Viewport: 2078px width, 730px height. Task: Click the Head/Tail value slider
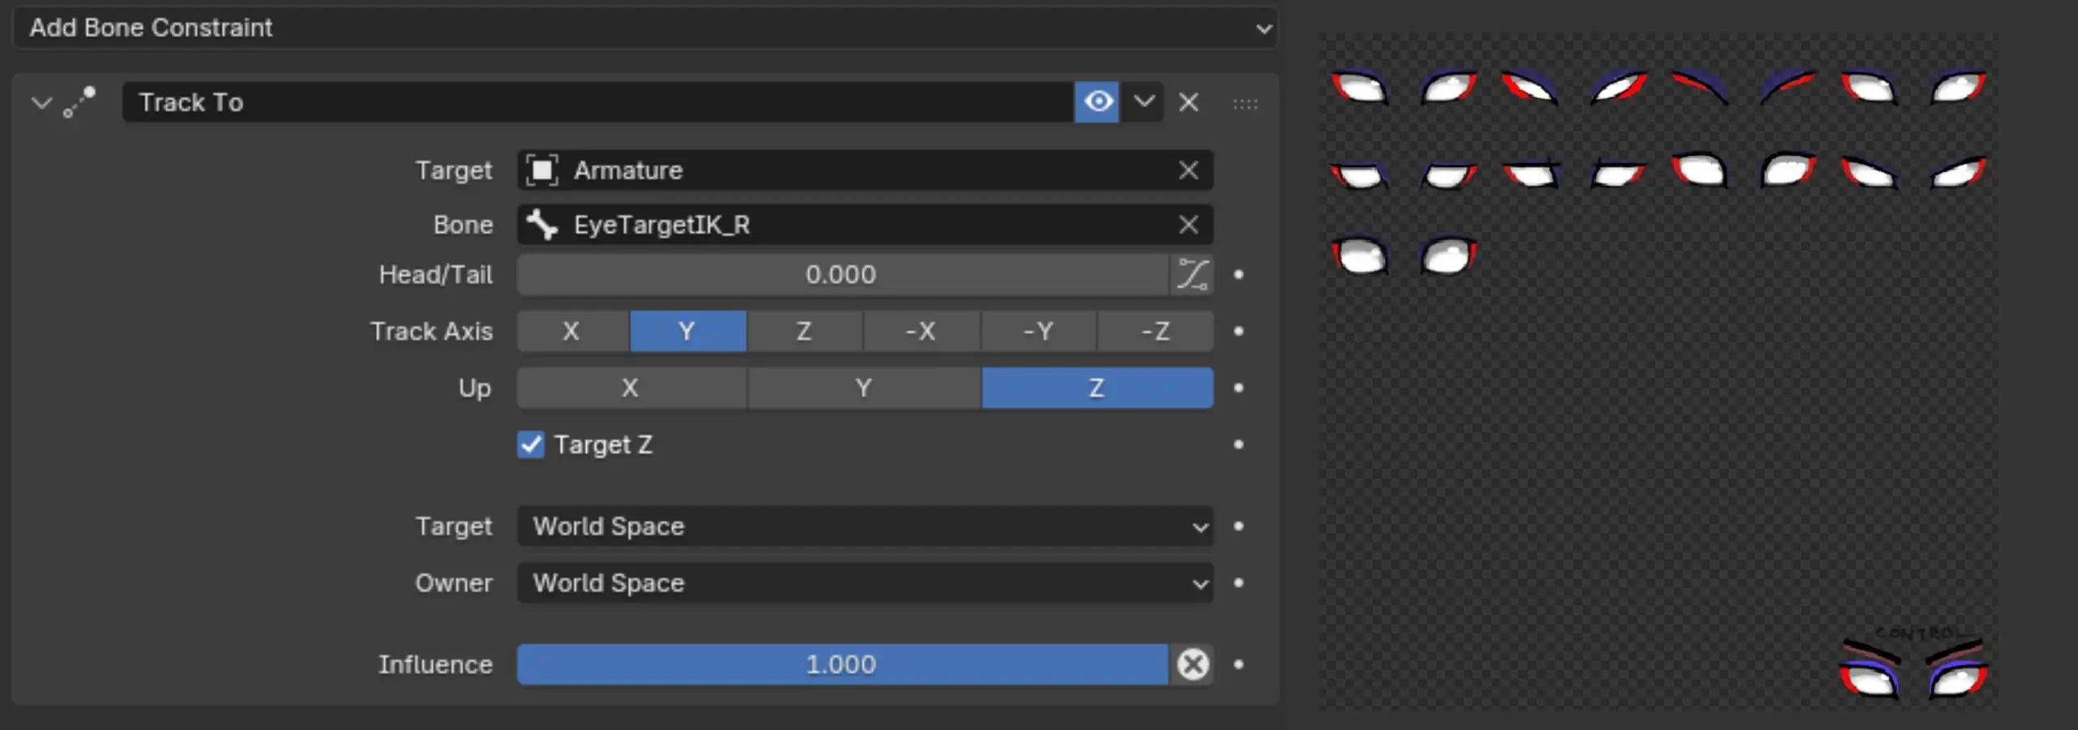click(x=843, y=275)
